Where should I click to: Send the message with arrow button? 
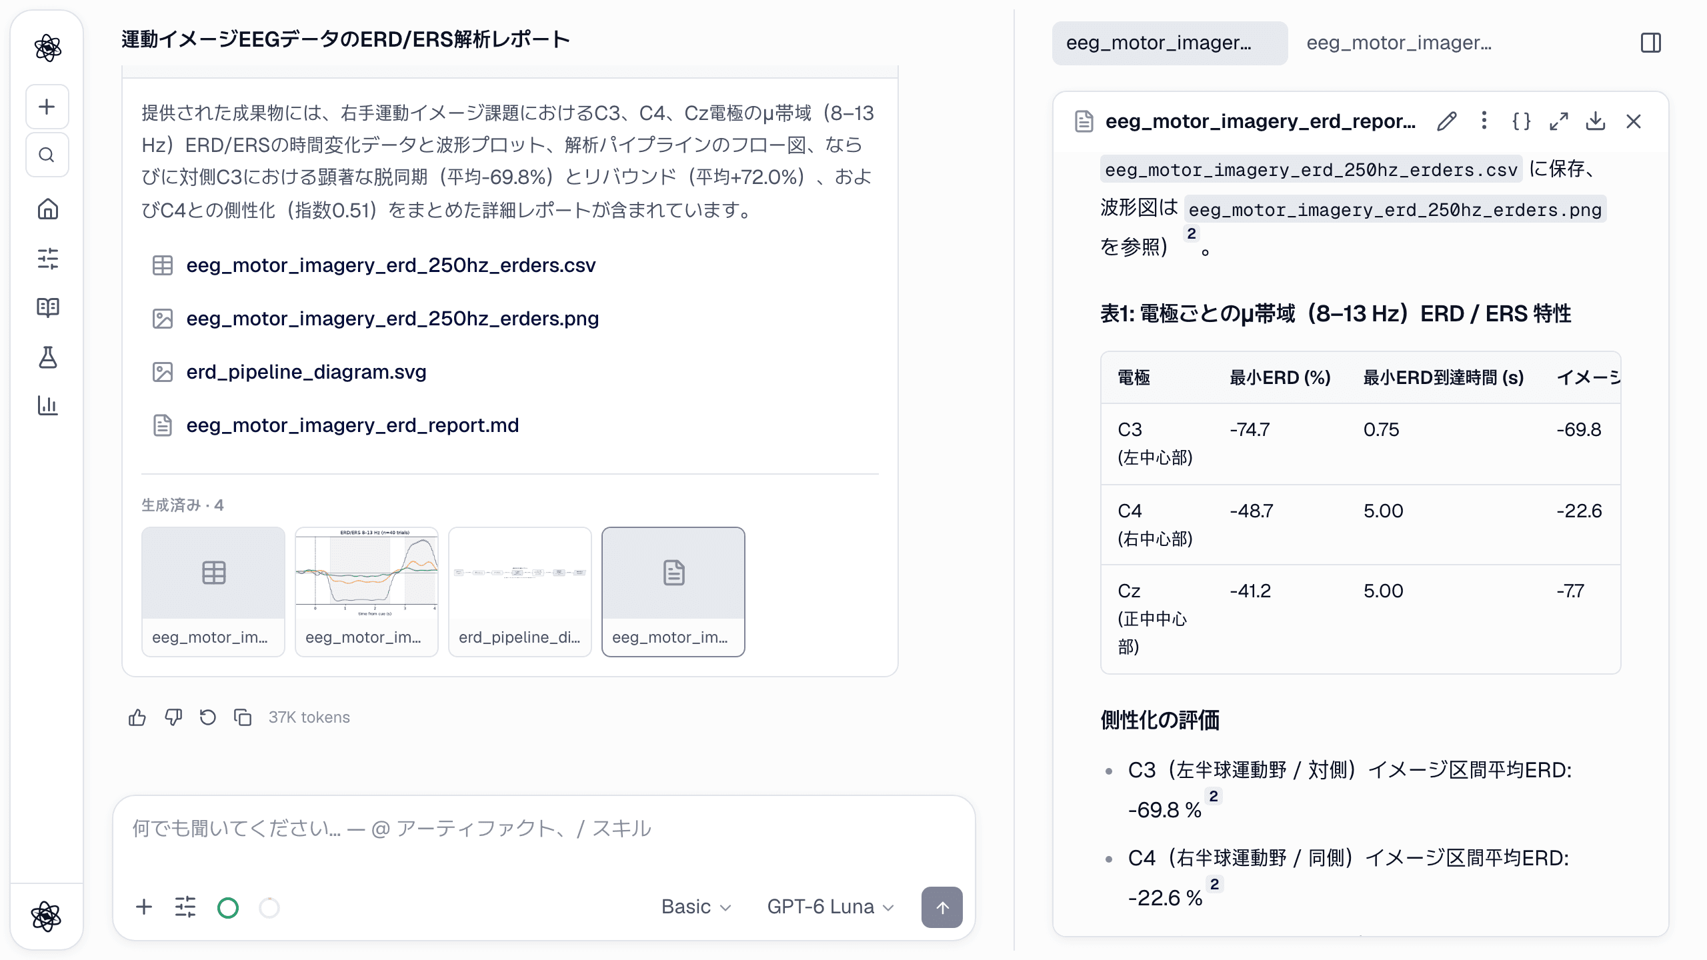[942, 907]
